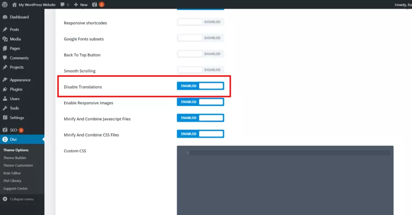The height and width of the screenshot is (215, 412).
Task: Open the WordPress logo menu
Action: click(x=5, y=5)
